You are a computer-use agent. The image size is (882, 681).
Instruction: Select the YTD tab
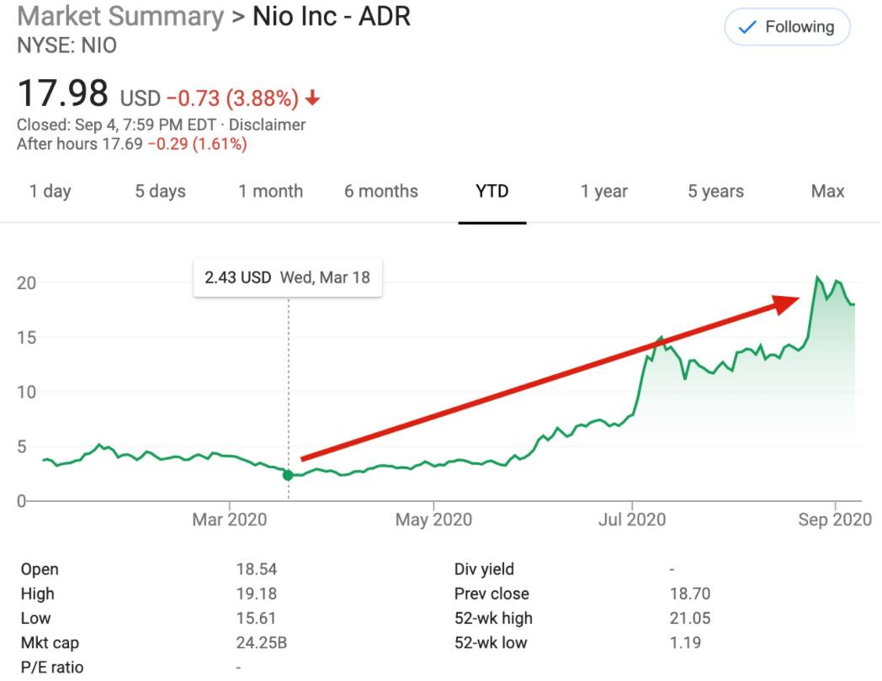(492, 191)
